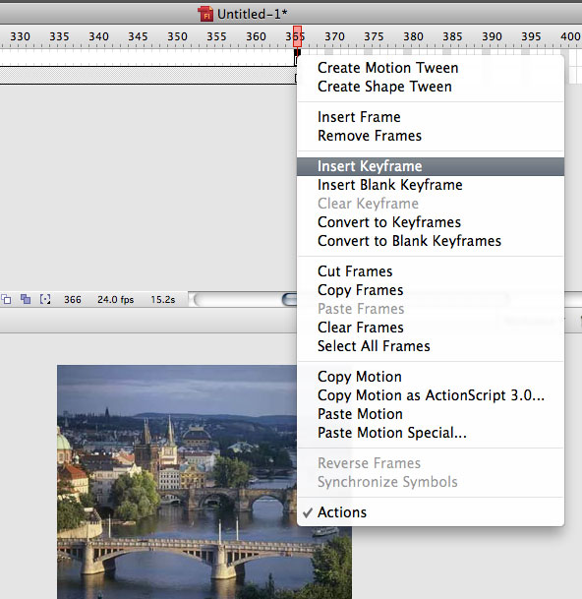Click frame 380 on the timeline ruler
The height and width of the screenshot is (599, 582).
[413, 36]
